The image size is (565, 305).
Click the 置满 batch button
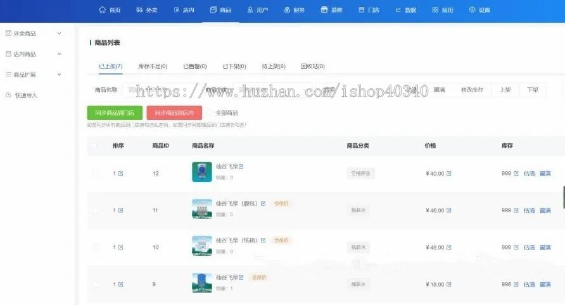coord(439,90)
